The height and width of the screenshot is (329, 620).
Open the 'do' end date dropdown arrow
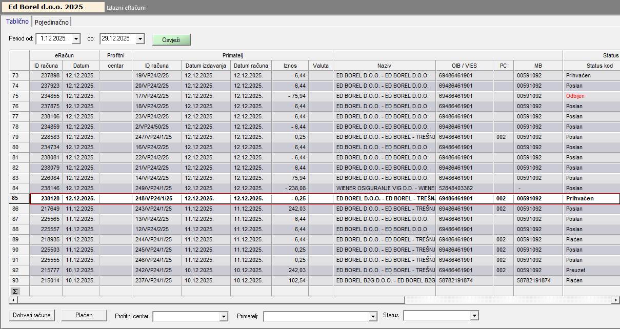point(140,39)
